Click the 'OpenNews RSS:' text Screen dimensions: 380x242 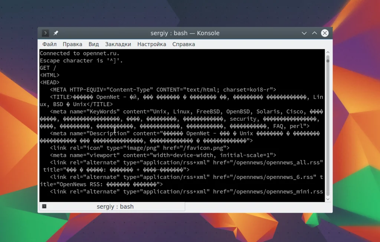point(81,184)
